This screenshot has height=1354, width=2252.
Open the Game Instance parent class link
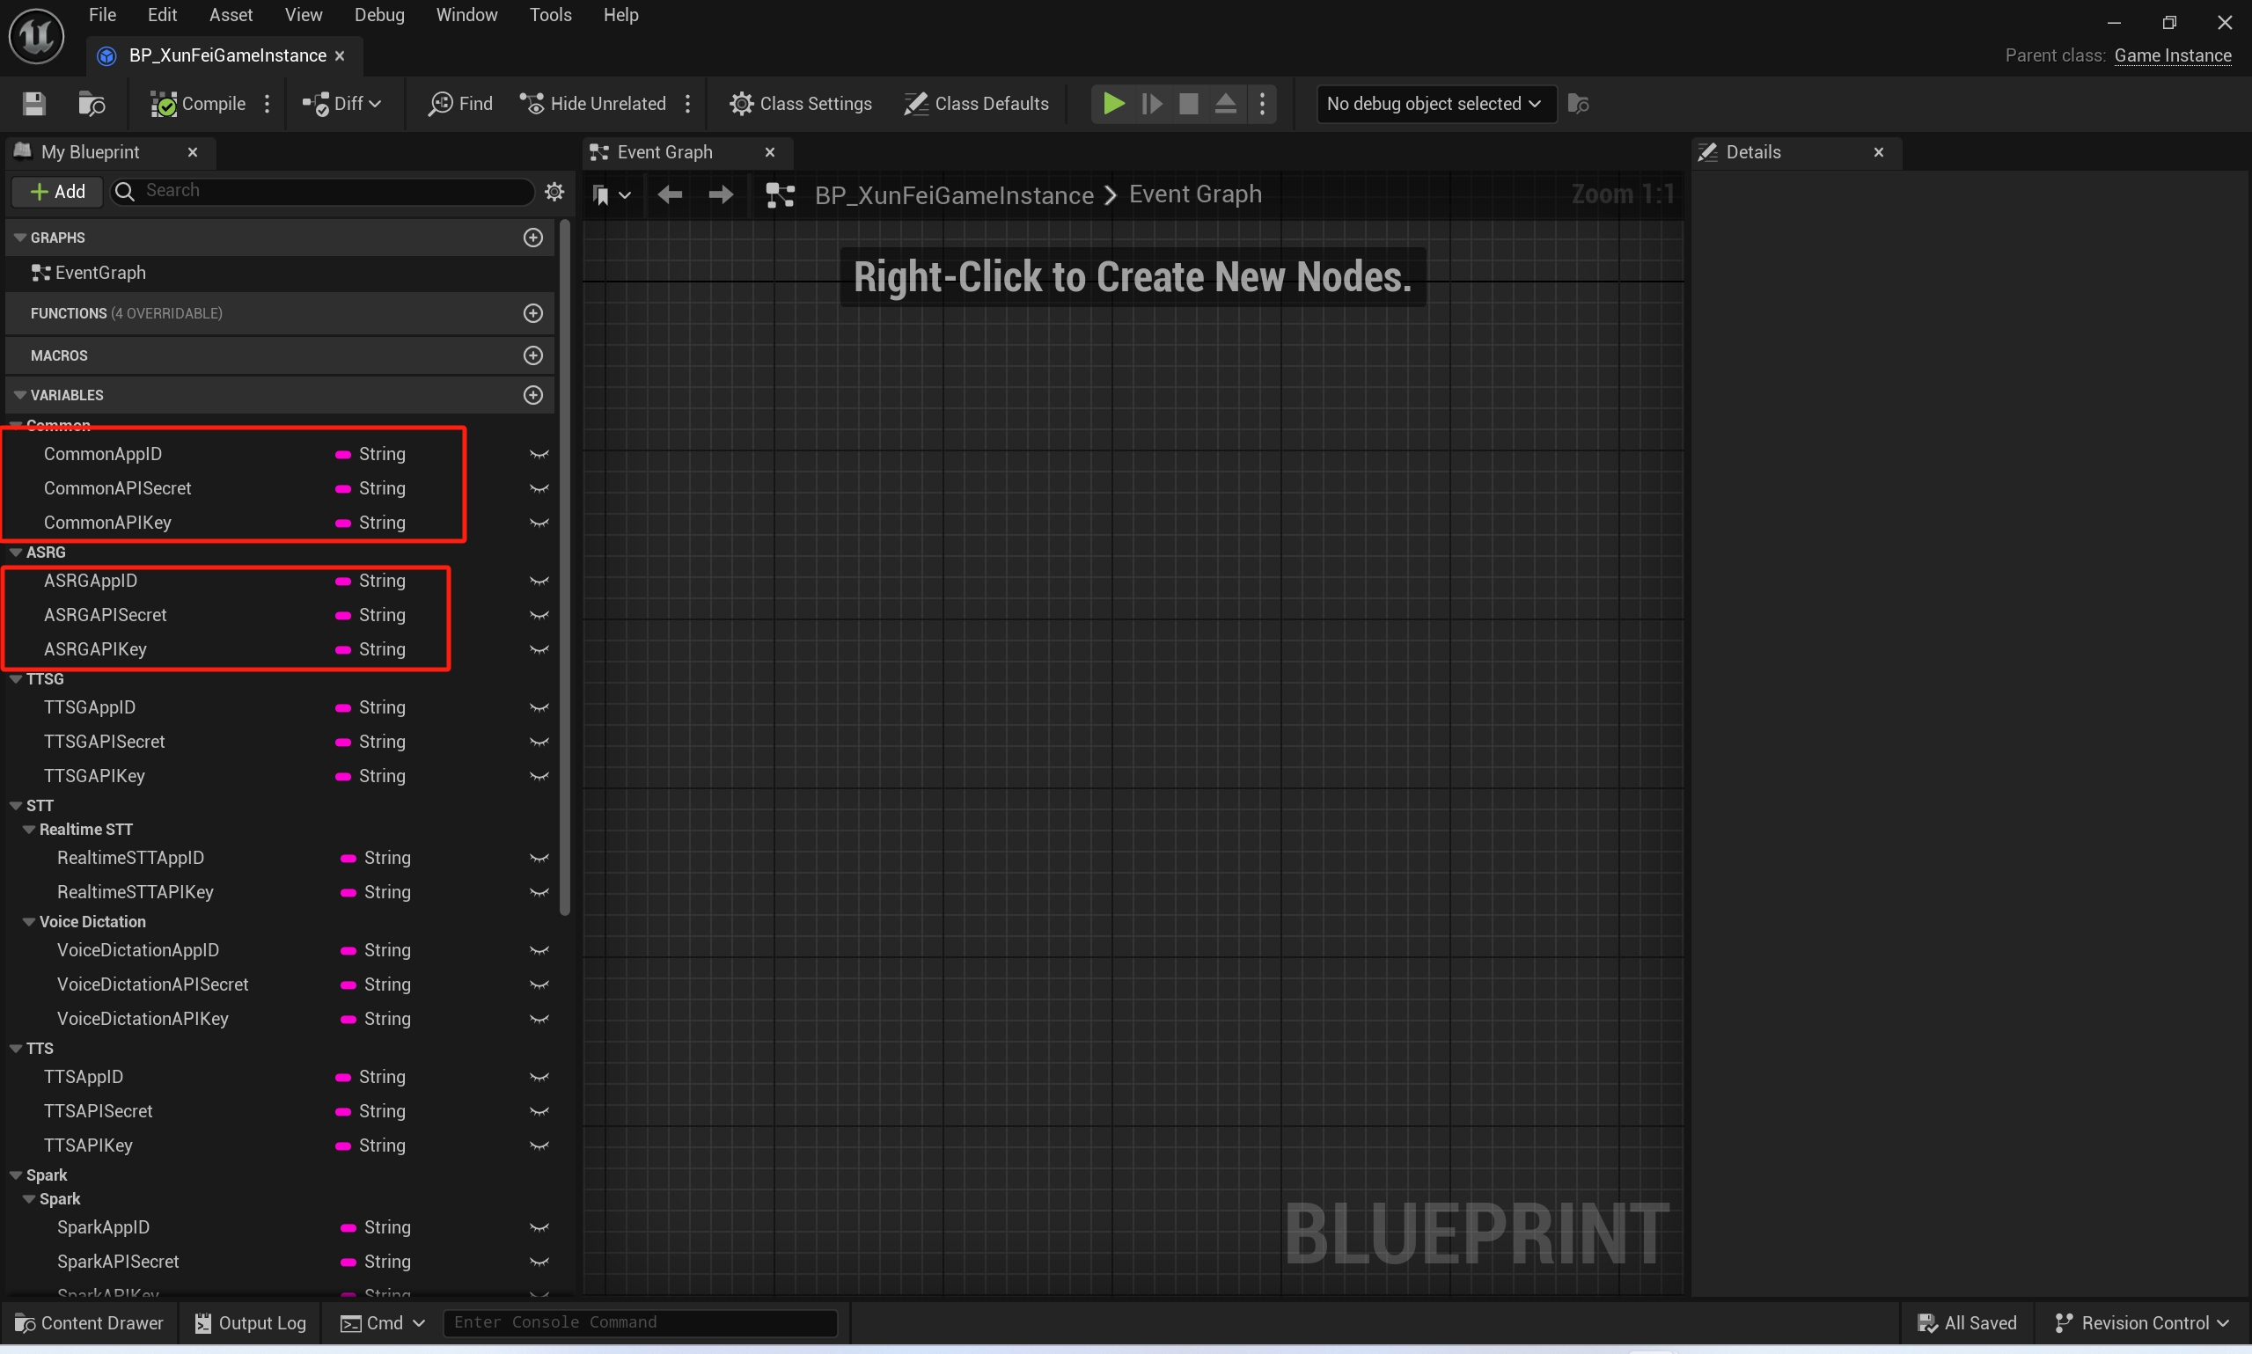[x=2172, y=55]
